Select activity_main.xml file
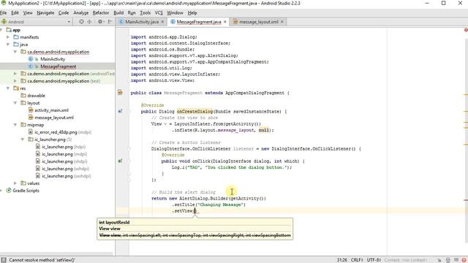Image resolution: width=468 pixels, height=263 pixels. point(51,110)
